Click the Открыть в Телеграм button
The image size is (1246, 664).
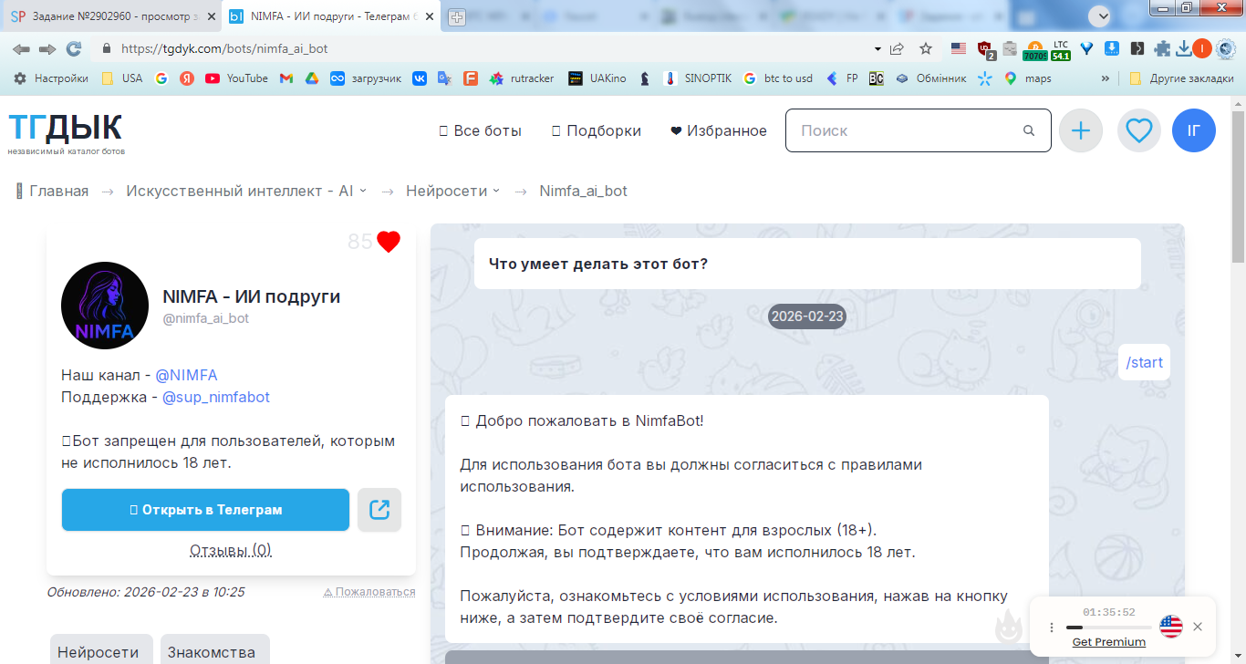[x=205, y=510]
